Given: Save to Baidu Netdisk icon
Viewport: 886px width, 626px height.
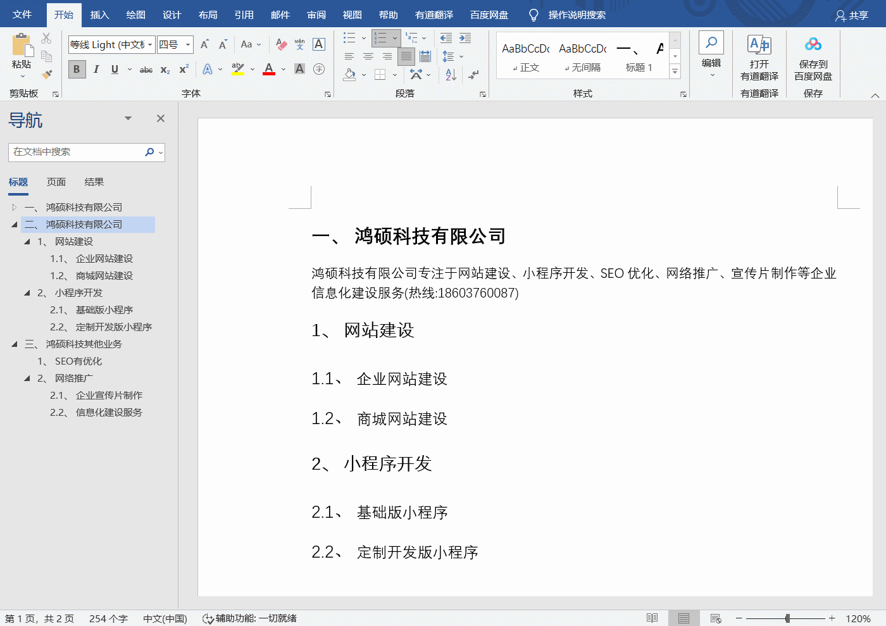Looking at the screenshot, I should coord(813,44).
